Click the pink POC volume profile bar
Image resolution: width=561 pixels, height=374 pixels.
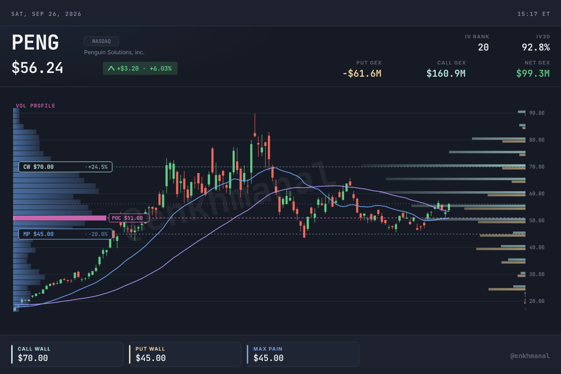point(60,218)
